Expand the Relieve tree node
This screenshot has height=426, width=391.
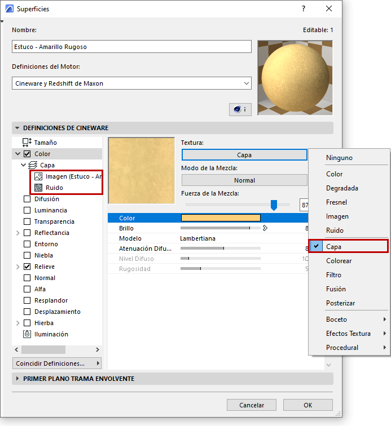(x=17, y=267)
